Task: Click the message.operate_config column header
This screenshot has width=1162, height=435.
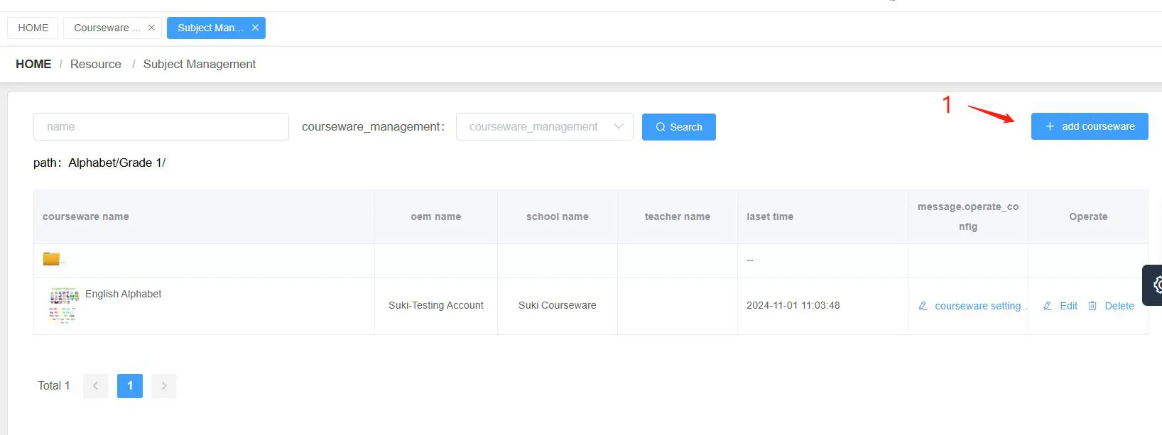Action: point(968,216)
